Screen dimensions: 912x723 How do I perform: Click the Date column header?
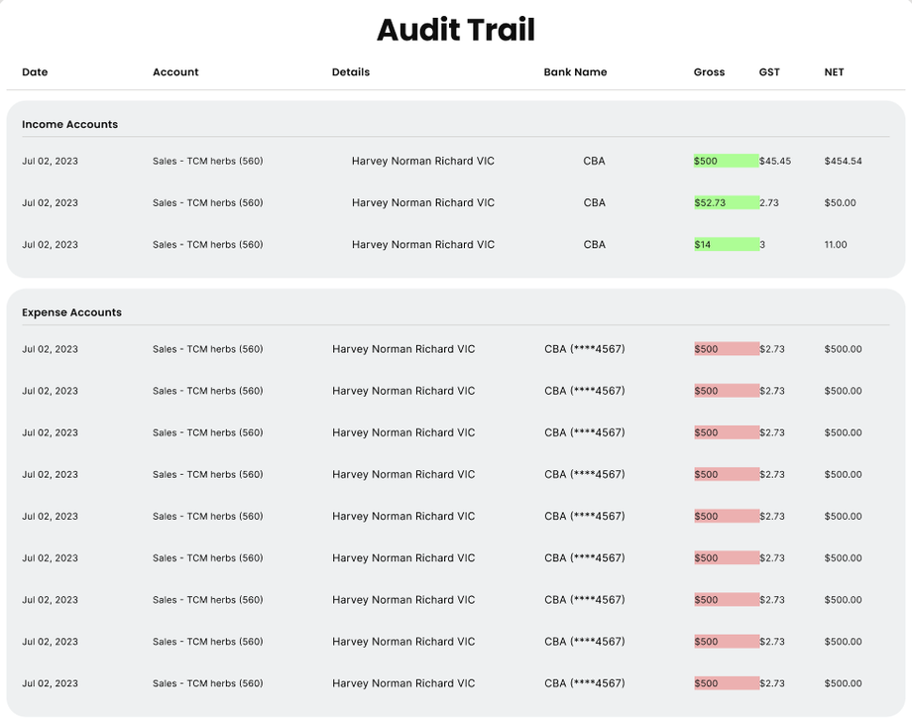pyautogui.click(x=35, y=72)
